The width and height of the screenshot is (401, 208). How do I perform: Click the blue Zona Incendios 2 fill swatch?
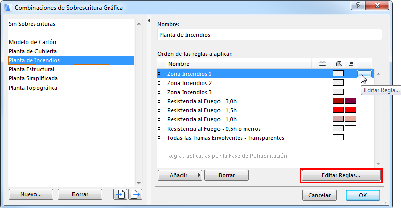(x=338, y=83)
